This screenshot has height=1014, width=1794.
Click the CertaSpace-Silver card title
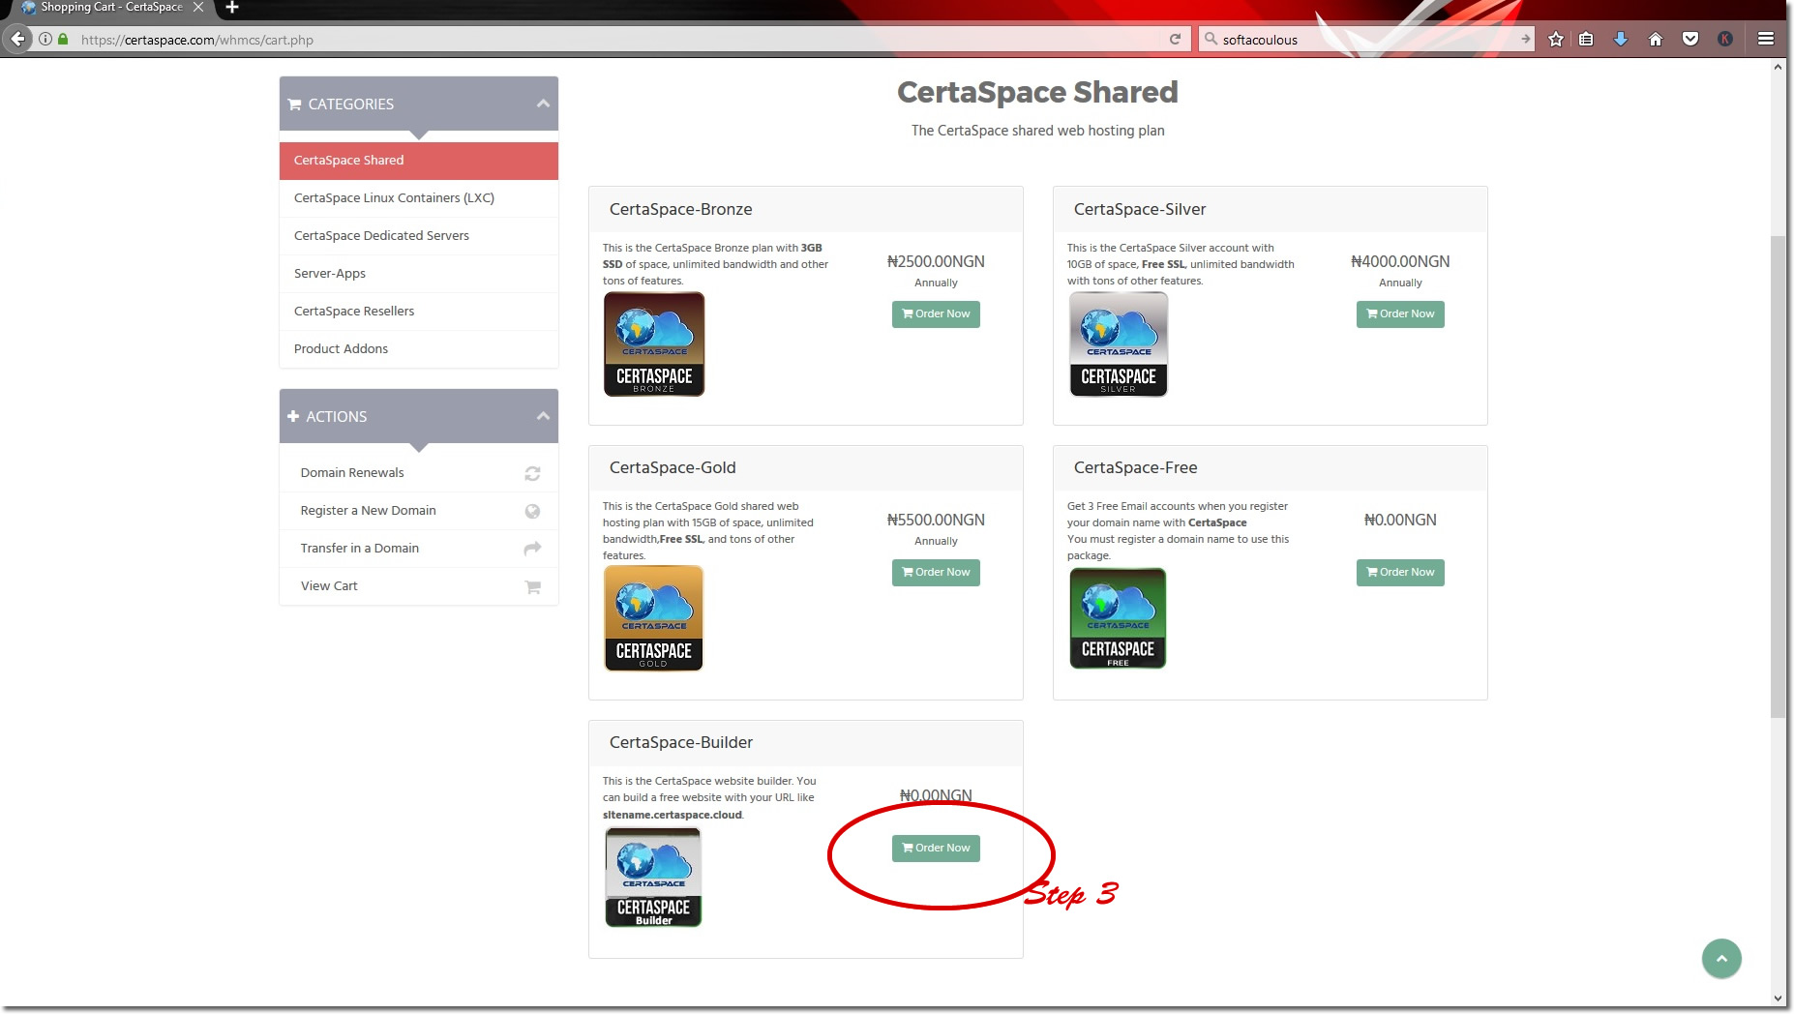click(1140, 209)
